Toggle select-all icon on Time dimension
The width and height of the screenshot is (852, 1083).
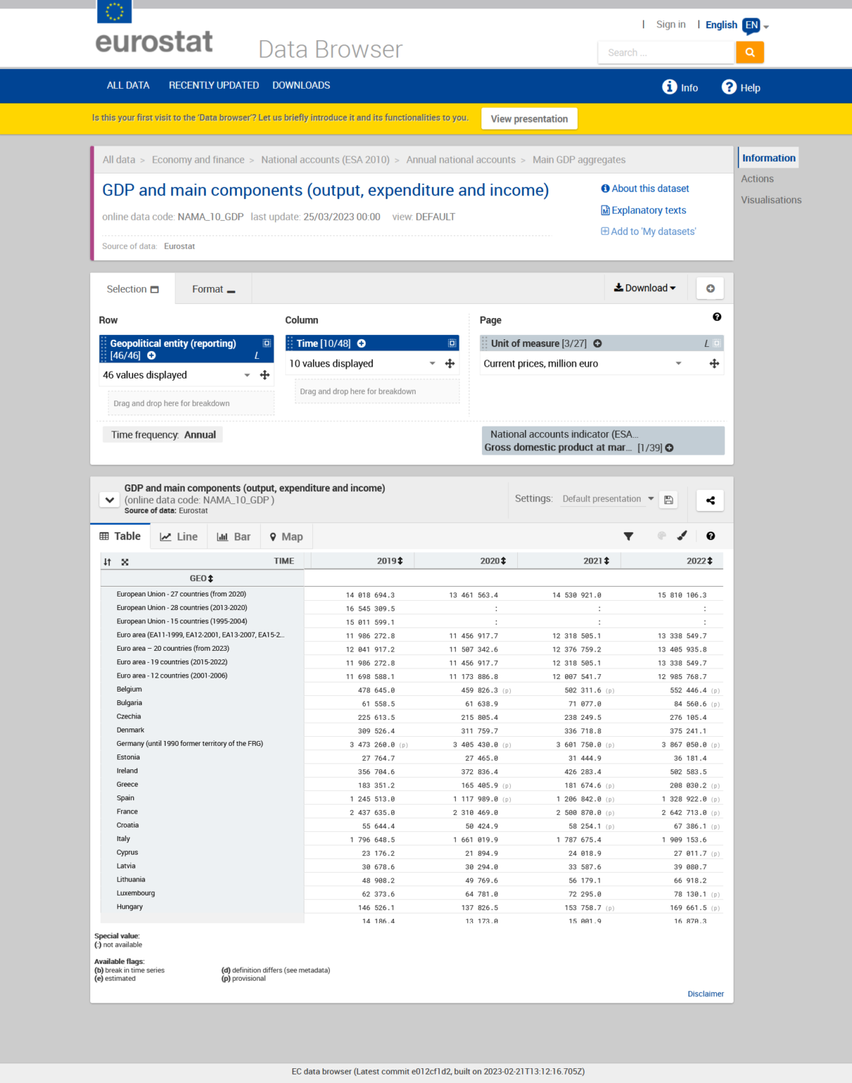click(x=452, y=343)
